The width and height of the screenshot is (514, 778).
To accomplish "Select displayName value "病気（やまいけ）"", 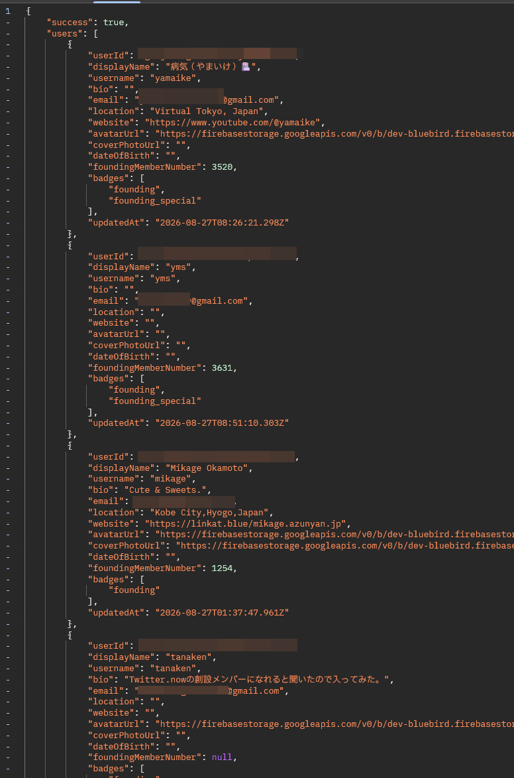I will [x=211, y=67].
